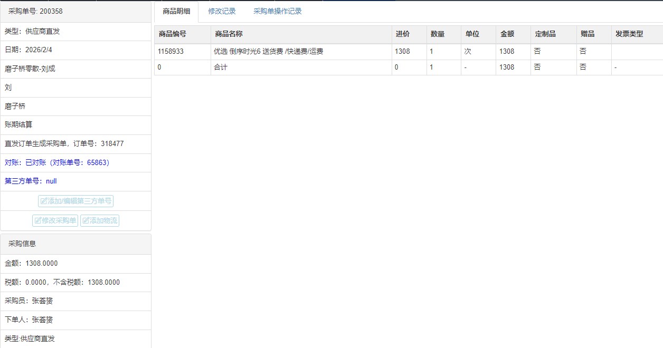Click the 添加物流 button
663x348 pixels.
(x=100, y=221)
